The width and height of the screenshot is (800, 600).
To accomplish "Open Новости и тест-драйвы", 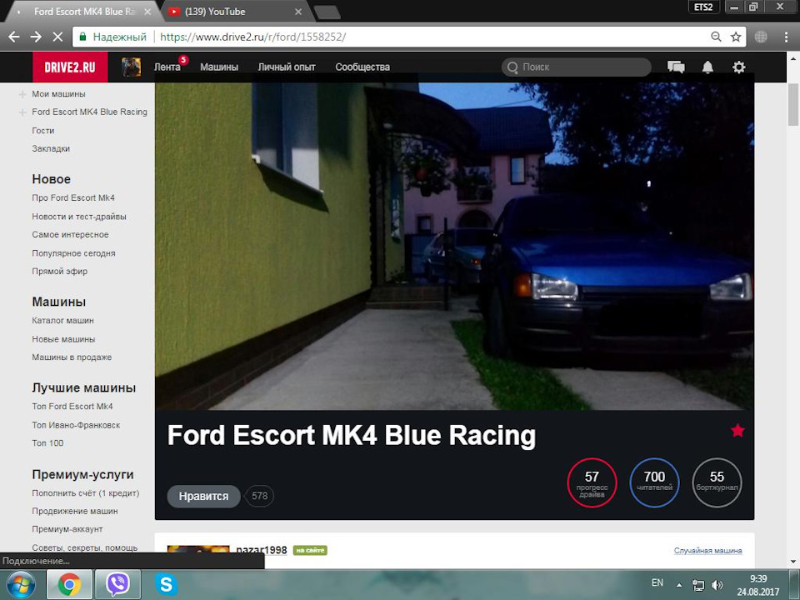I will 79,217.
